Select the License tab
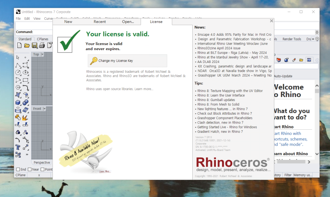The image size is (330, 197). 156,21
